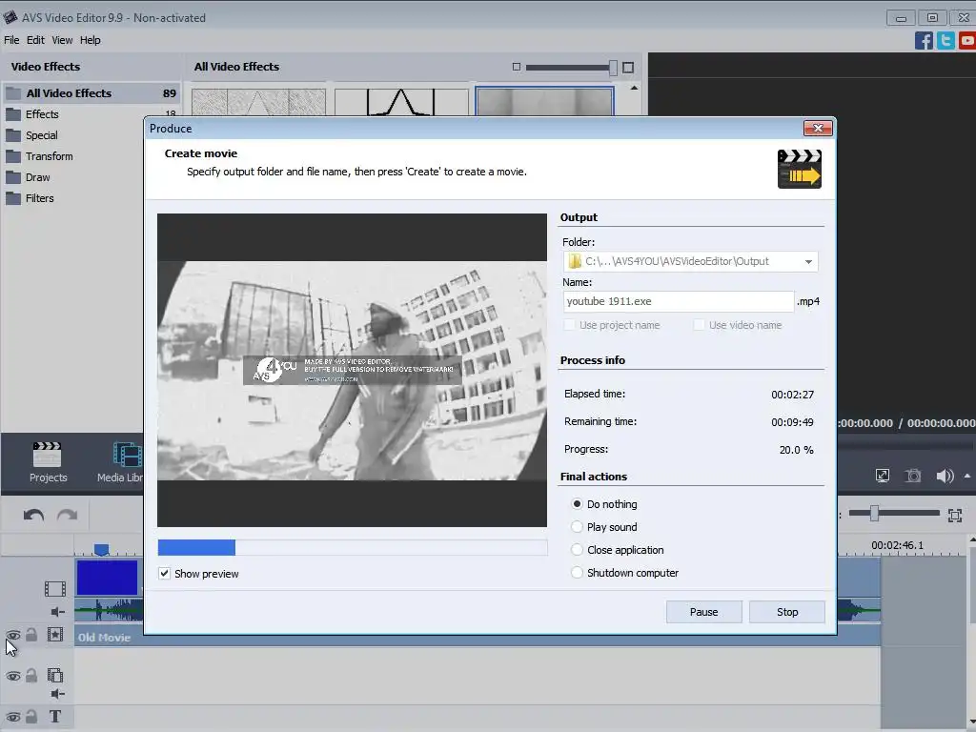The height and width of the screenshot is (732, 976).
Task: Mute the overlay track audio speaker
Action: pyautogui.click(x=58, y=694)
